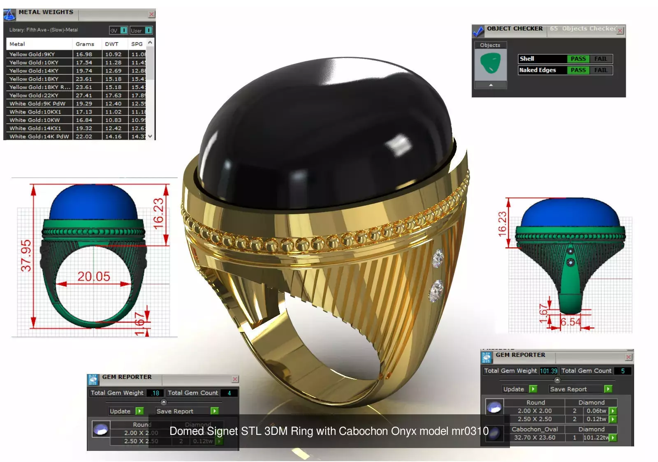Screen dimensions: 658x462
Task: Click FAIL indicator for Shell
Action: 600,59
